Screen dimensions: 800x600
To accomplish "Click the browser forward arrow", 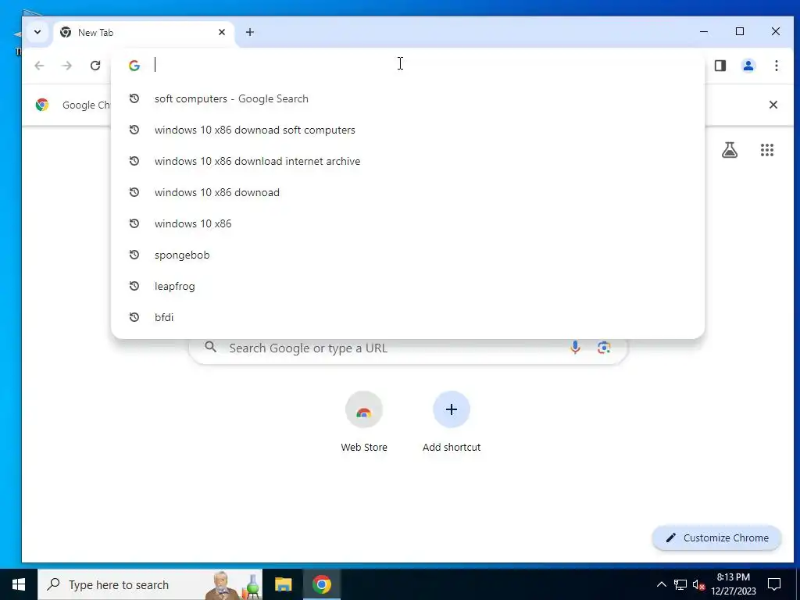I will click(x=67, y=66).
